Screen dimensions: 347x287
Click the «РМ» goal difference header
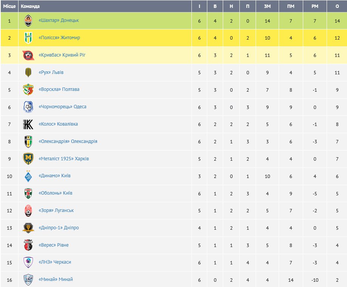[315, 6]
